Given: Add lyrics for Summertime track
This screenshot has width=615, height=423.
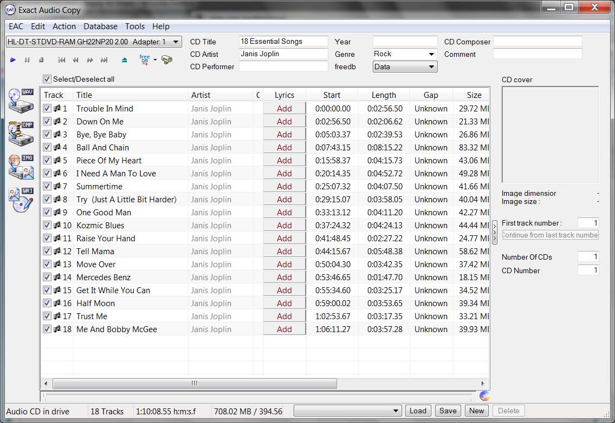Looking at the screenshot, I should [284, 187].
